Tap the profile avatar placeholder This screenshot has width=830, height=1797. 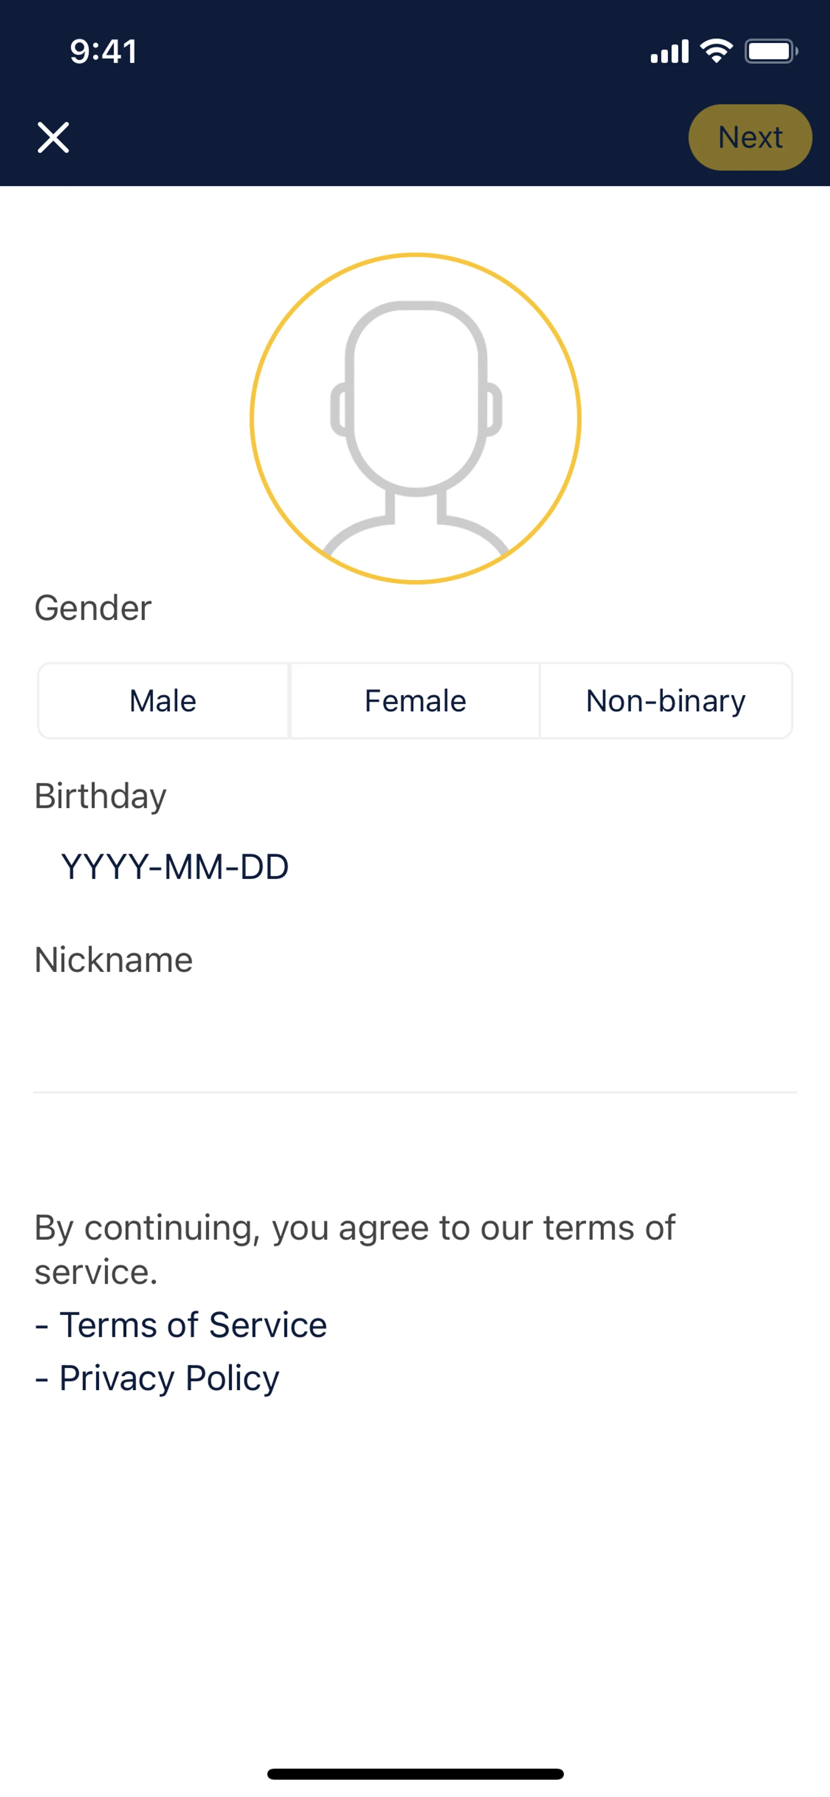[x=416, y=418]
